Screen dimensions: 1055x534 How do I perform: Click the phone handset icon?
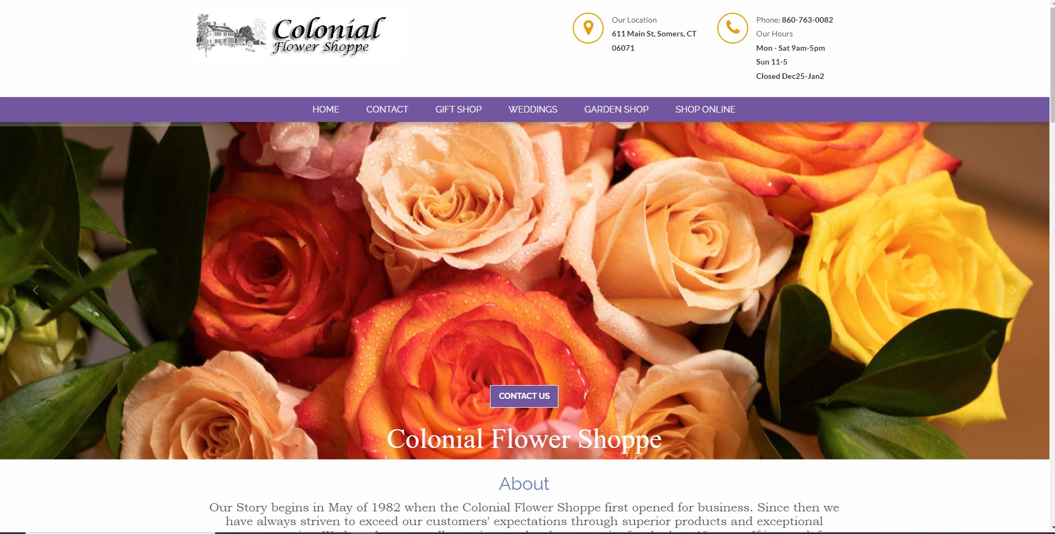(x=733, y=28)
